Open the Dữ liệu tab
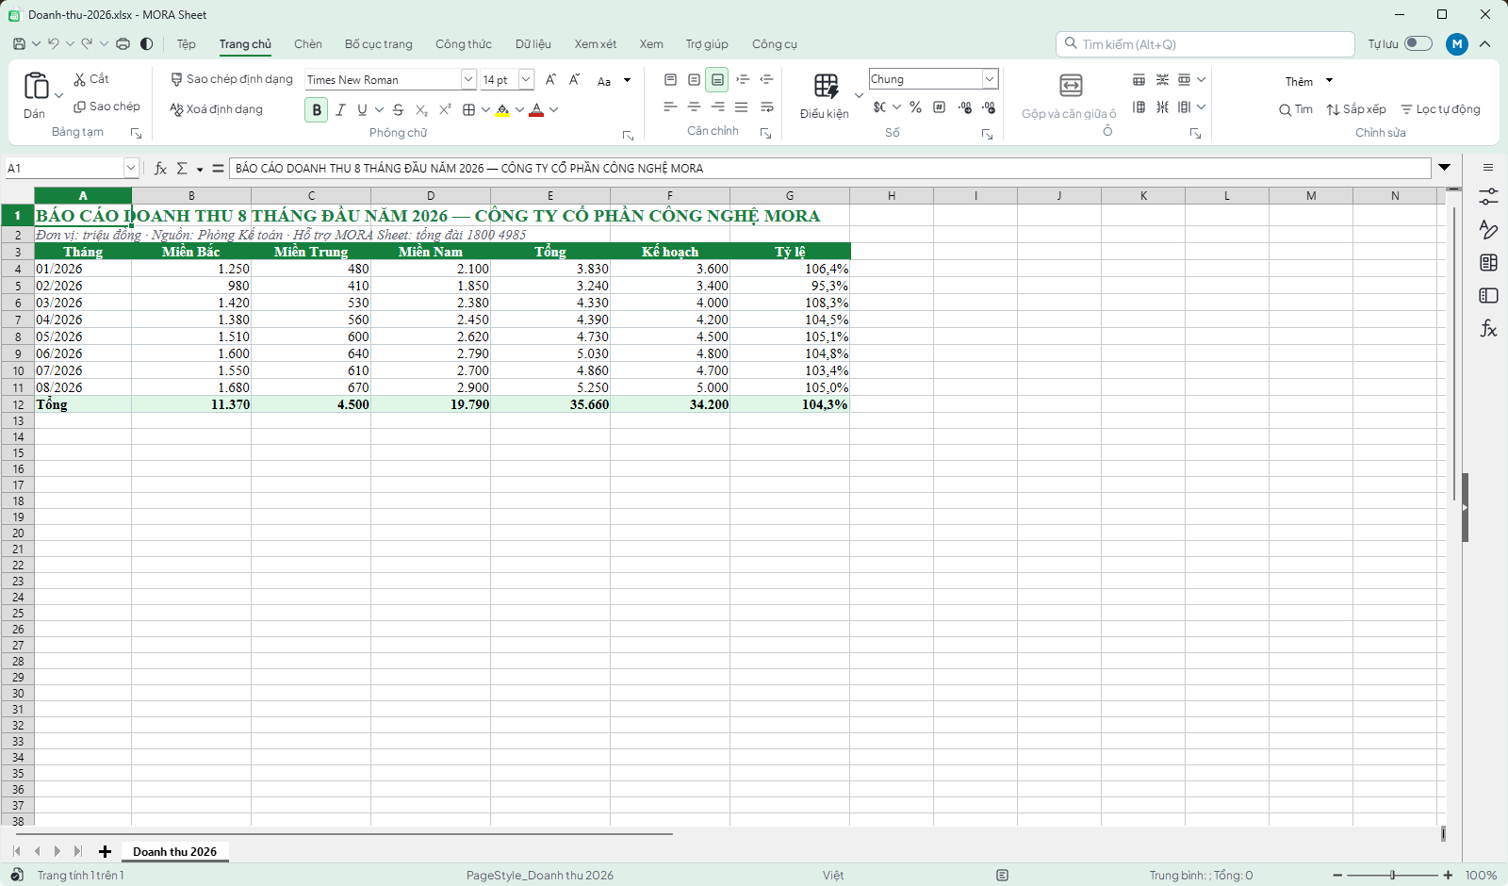1508x886 pixels. (533, 44)
